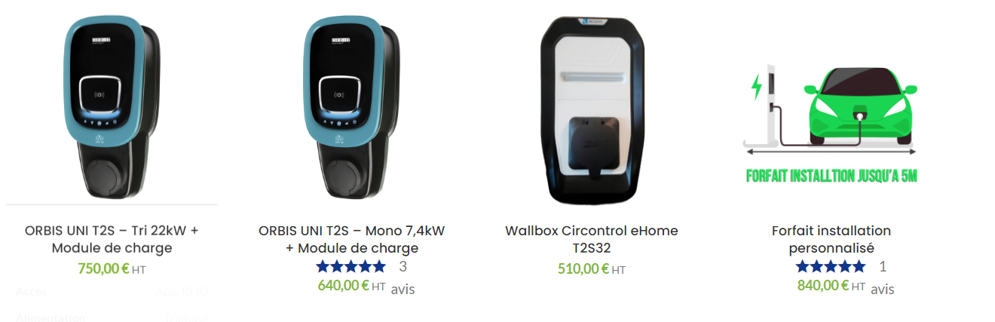The image size is (995, 322).
Task: Click the review count 1 next to the stars
Action: point(883,266)
